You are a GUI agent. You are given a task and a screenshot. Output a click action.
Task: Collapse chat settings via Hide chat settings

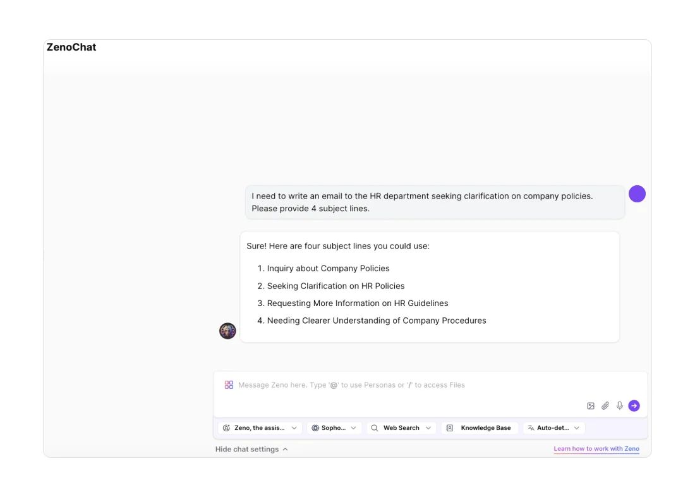[x=251, y=449]
